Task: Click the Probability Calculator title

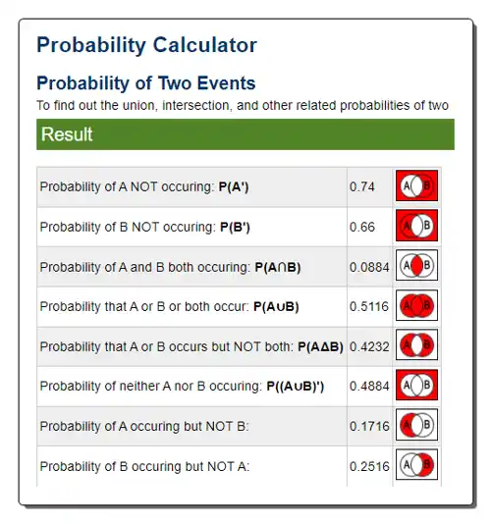Action: pos(147,45)
